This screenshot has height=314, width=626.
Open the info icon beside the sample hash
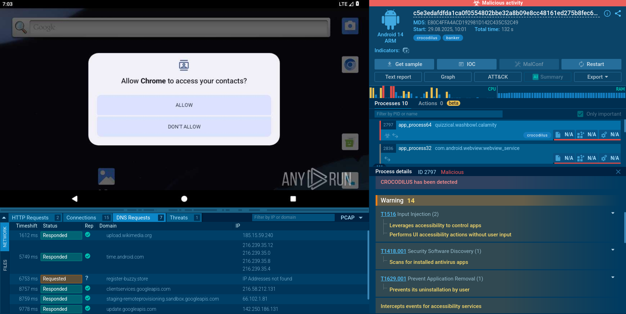(x=607, y=13)
